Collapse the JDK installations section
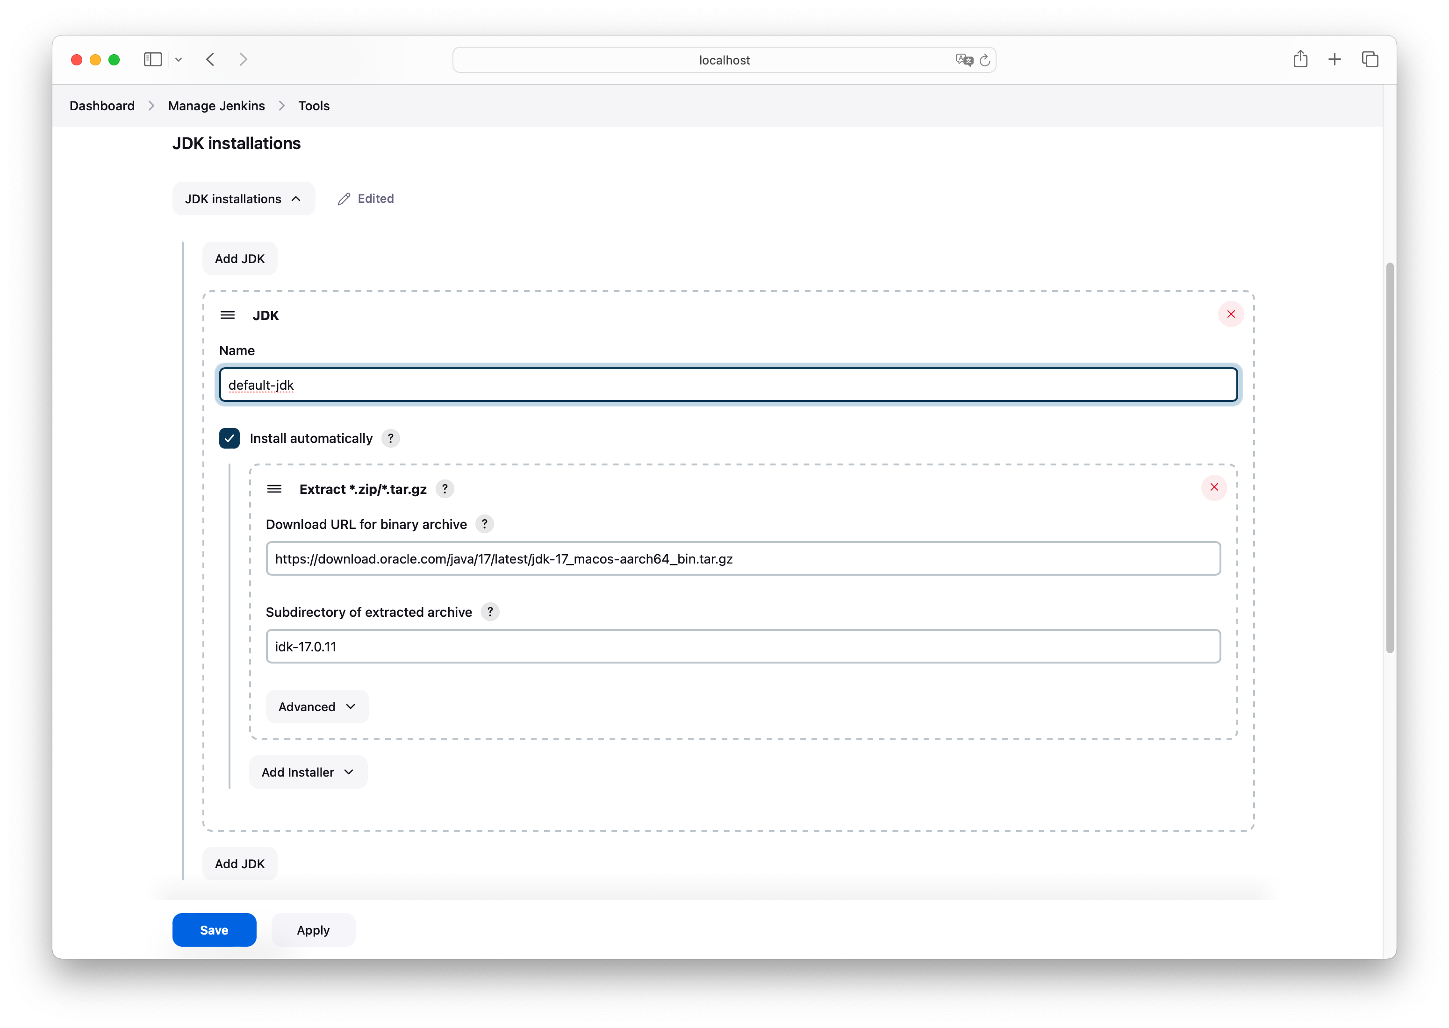This screenshot has width=1449, height=1028. pyautogui.click(x=243, y=199)
